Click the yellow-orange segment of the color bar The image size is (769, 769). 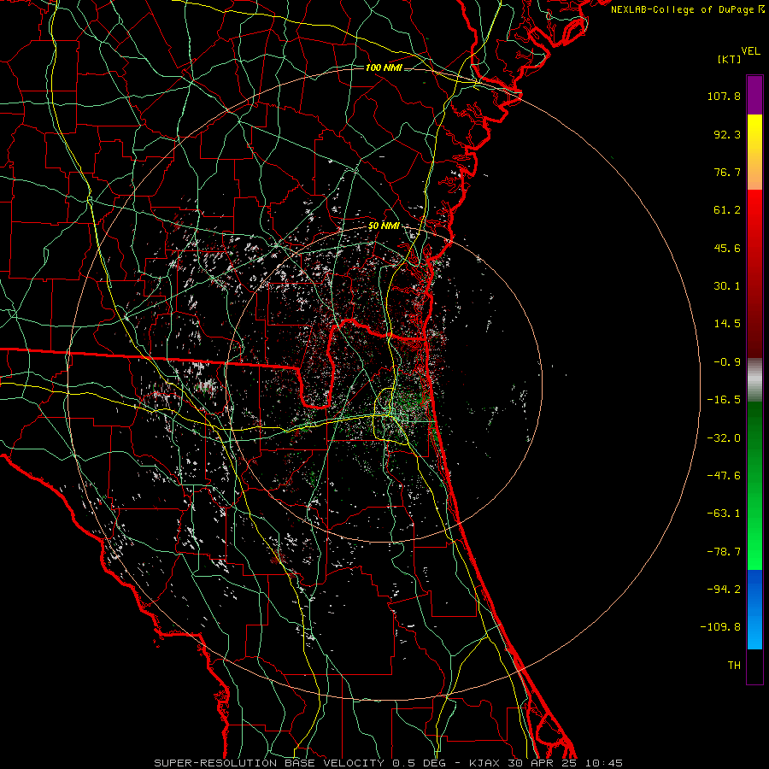(754, 152)
